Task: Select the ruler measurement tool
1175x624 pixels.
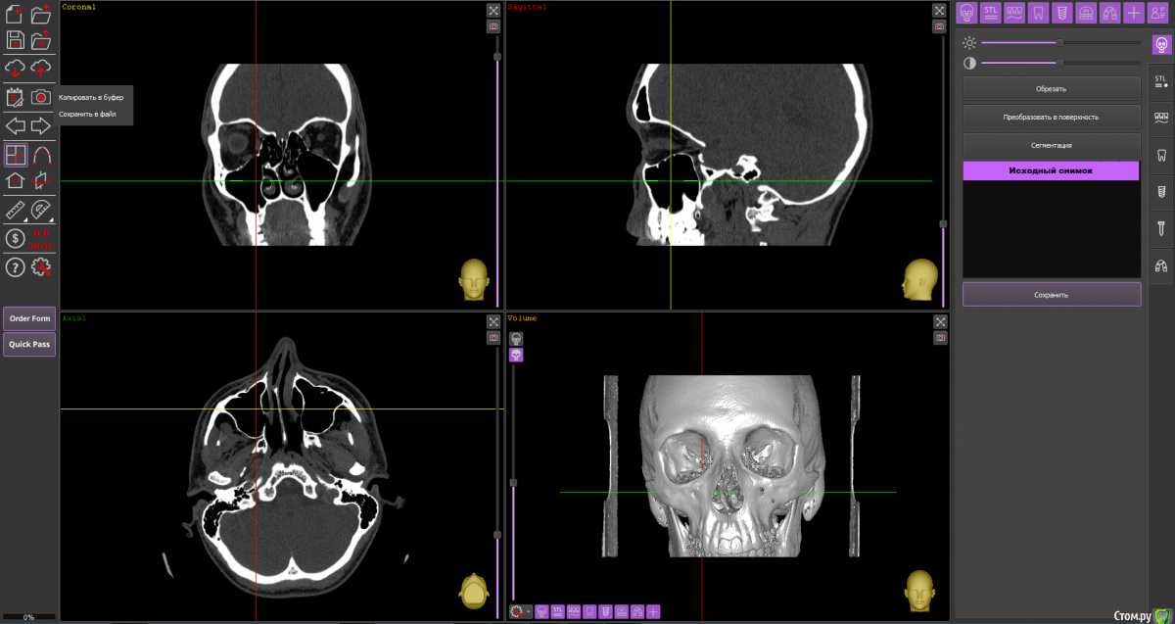Action: pyautogui.click(x=15, y=209)
